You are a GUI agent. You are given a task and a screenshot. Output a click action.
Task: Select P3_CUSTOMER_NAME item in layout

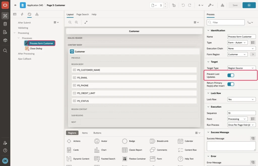tap(134, 70)
